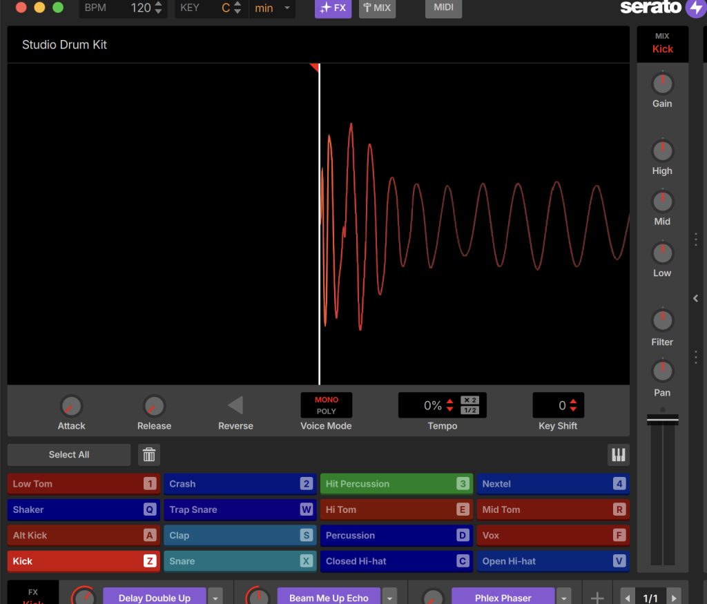
Task: Click the Filter knob
Action: tap(662, 321)
